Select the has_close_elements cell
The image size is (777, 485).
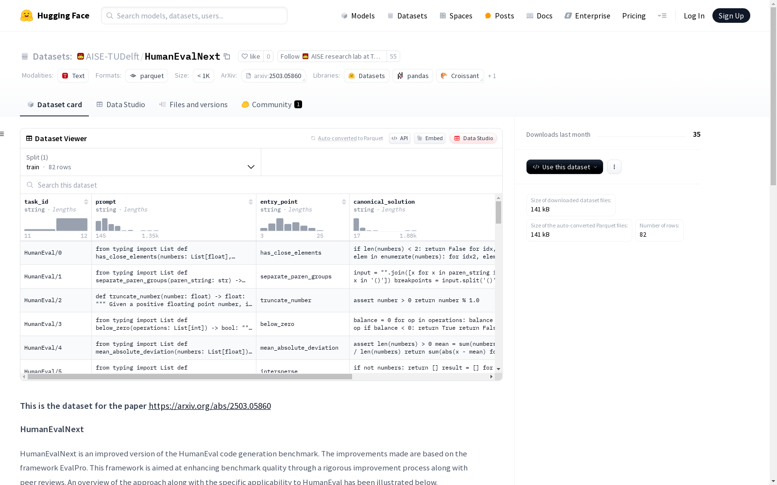tap(303, 253)
